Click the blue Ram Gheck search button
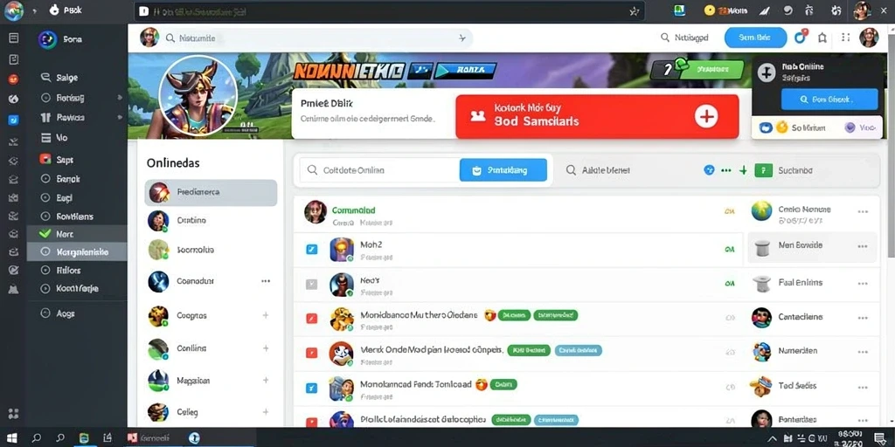Image resolution: width=895 pixels, height=447 pixels. pos(829,100)
